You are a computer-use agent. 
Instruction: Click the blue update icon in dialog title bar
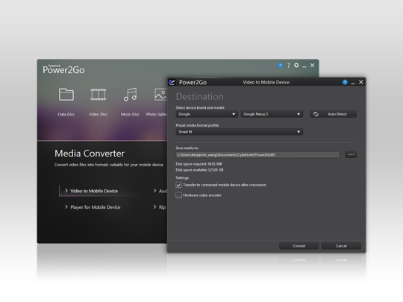click(x=345, y=82)
